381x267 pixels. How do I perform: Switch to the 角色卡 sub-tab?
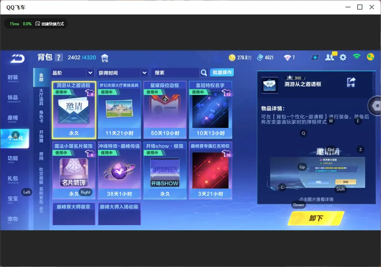tap(41, 116)
